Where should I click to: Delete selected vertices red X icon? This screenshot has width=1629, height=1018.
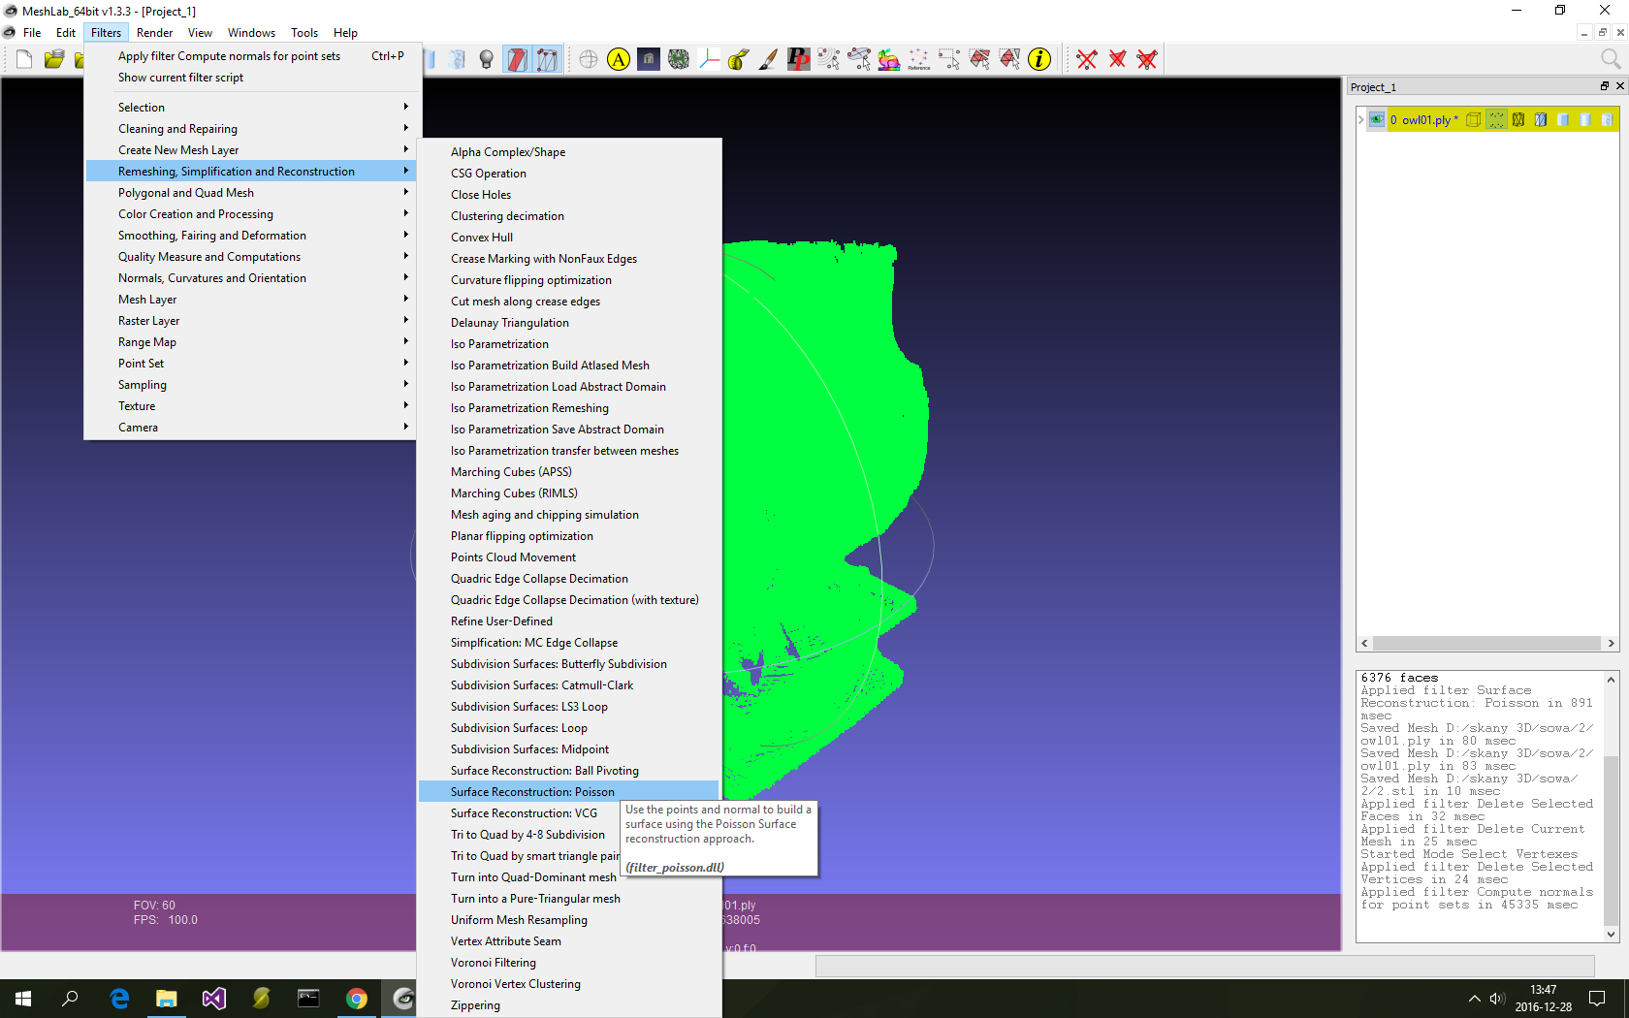tap(1087, 60)
